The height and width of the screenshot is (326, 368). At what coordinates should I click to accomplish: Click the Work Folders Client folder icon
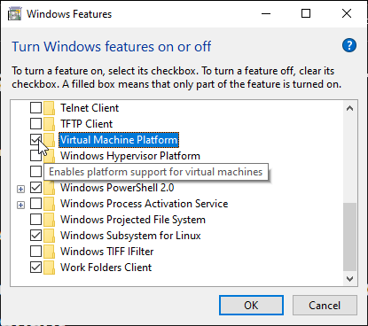click(49, 268)
